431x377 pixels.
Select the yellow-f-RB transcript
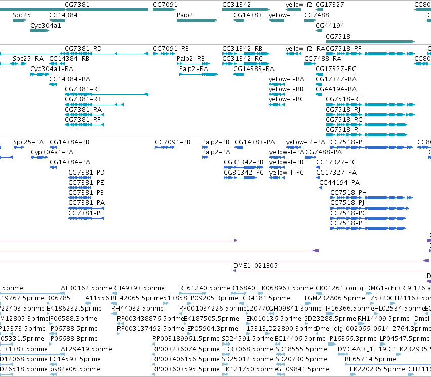(x=277, y=94)
